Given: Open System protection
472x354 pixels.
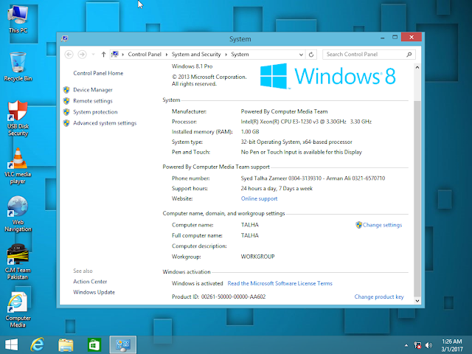Looking at the screenshot, I should pyautogui.click(x=95, y=112).
